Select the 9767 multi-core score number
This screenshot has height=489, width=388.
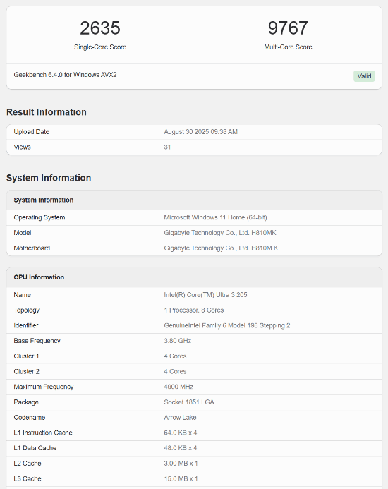pos(288,28)
